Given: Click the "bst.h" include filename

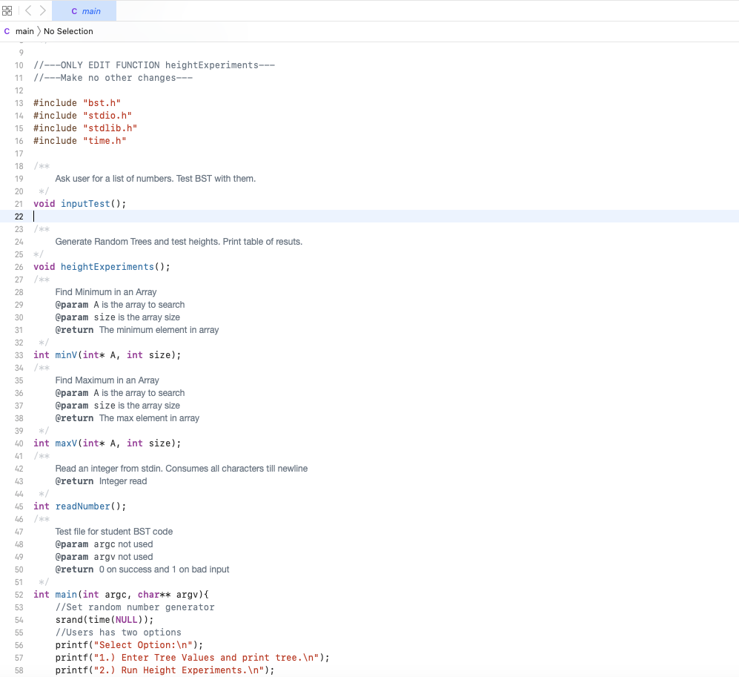Looking at the screenshot, I should 102,102.
